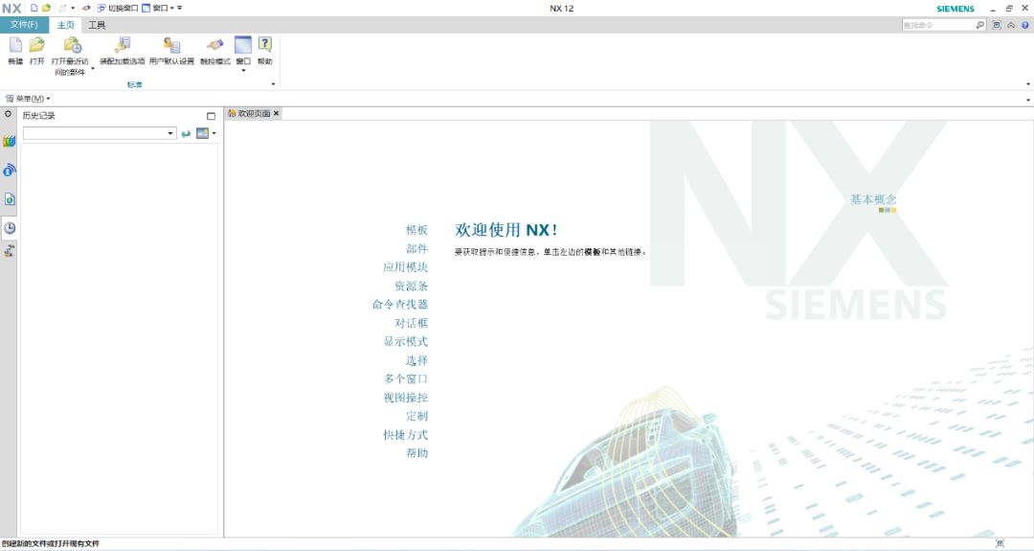The width and height of the screenshot is (1034, 551).
Task: Open the reuse library books tab
Action: [x=10, y=141]
